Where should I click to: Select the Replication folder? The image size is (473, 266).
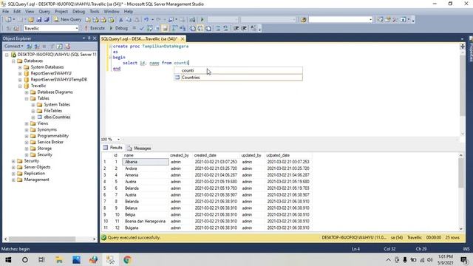(35, 174)
